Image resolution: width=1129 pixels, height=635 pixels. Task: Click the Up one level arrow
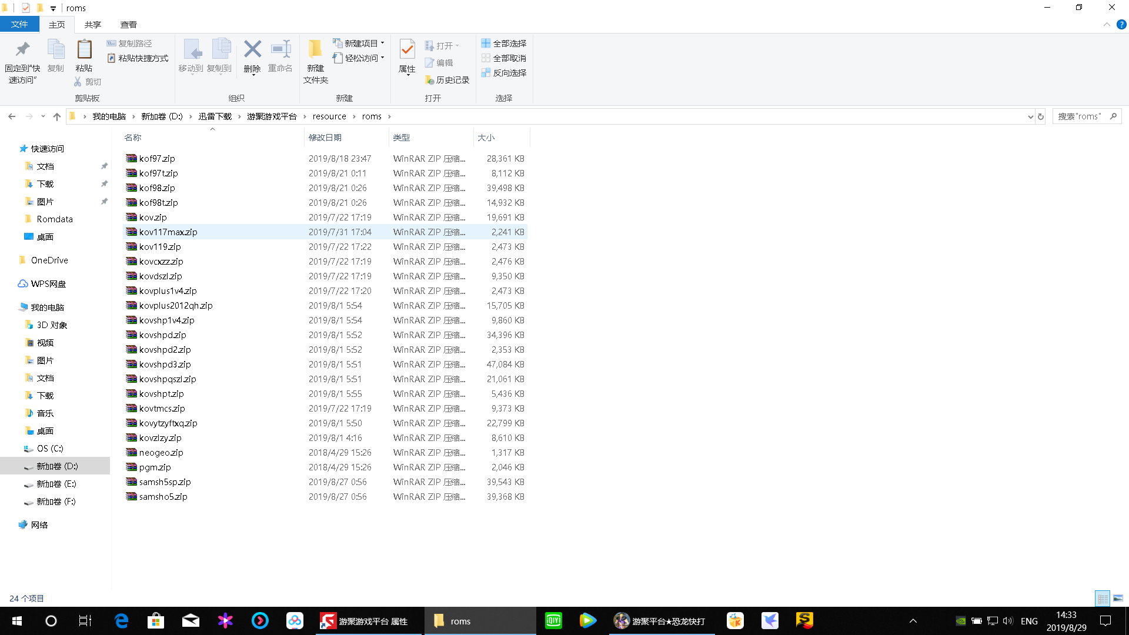(57, 116)
